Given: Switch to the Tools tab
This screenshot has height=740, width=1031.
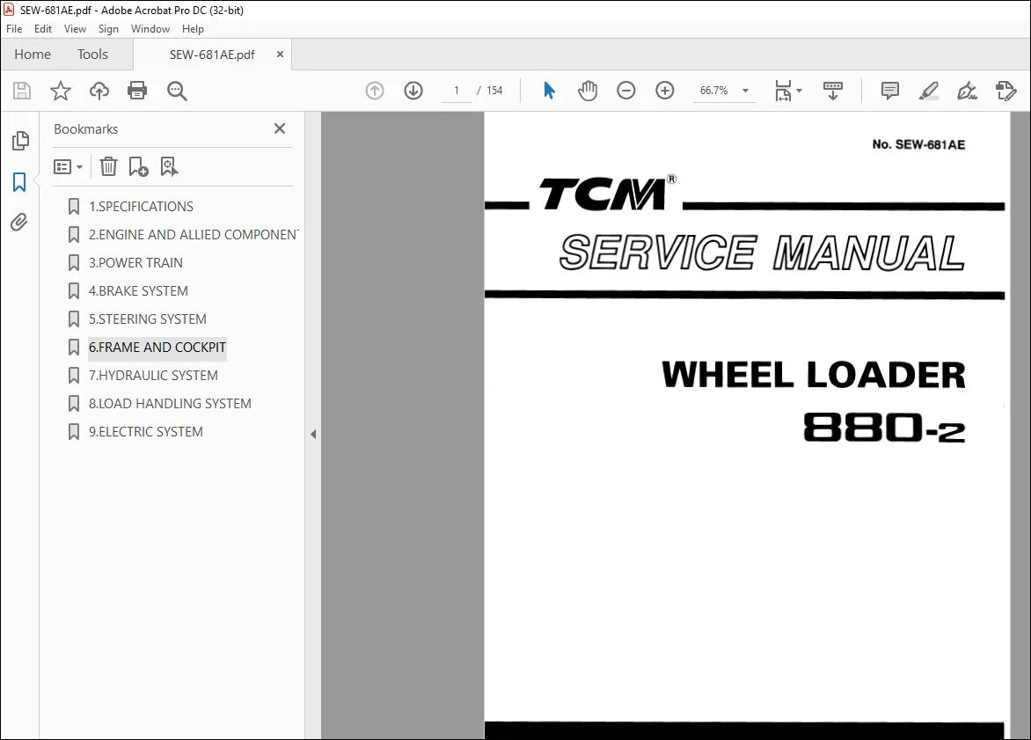Looking at the screenshot, I should 92,55.
